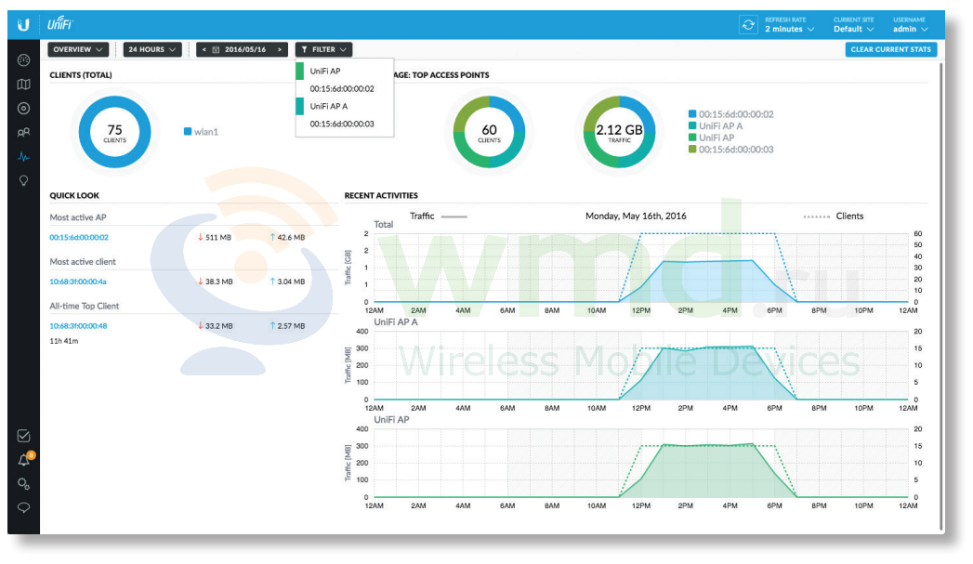Open the Clients sidebar icon
Viewport: 973px width, 564px height.
click(23, 133)
